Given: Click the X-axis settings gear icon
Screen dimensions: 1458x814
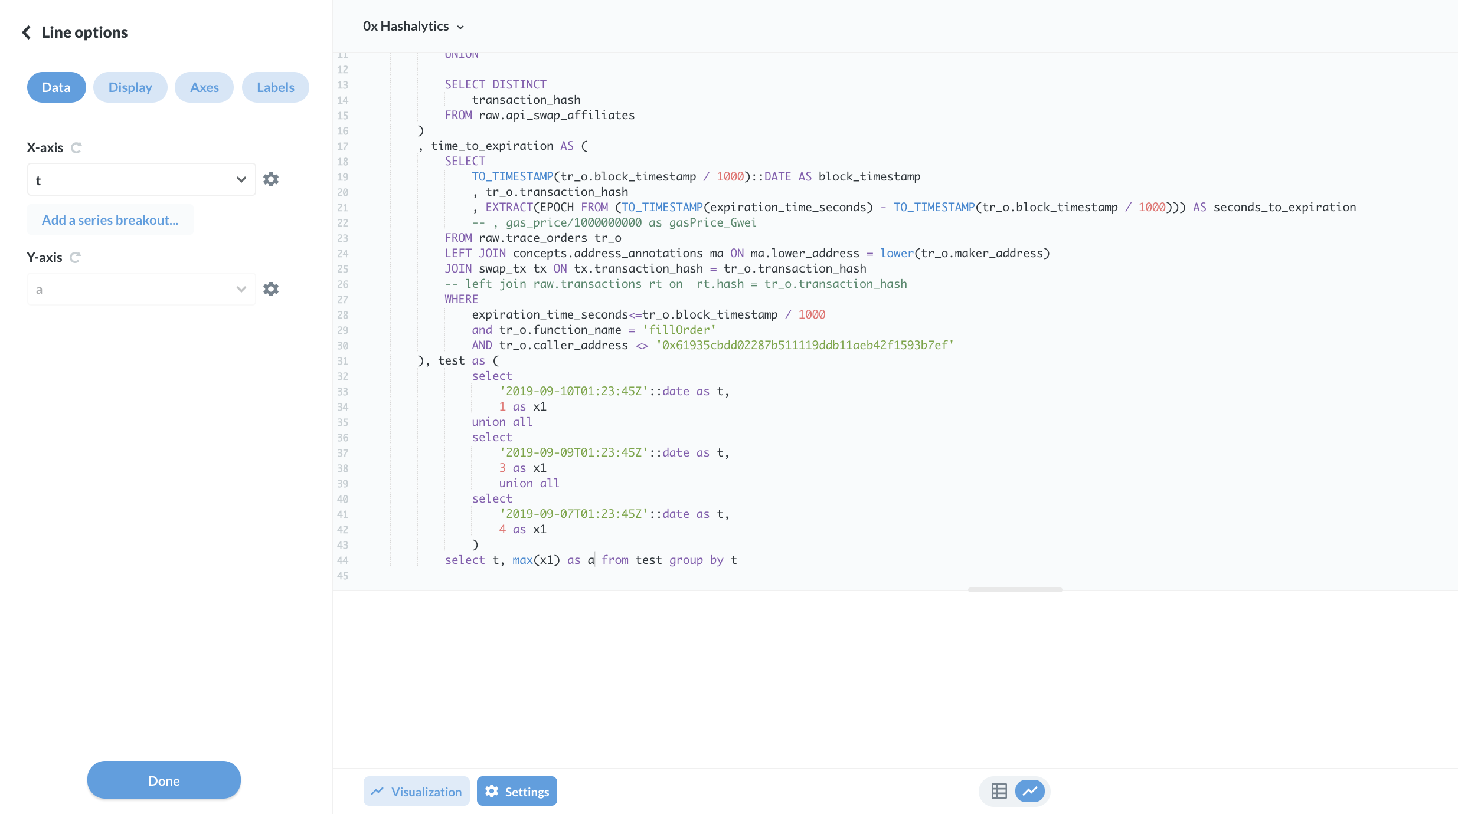Looking at the screenshot, I should [271, 179].
